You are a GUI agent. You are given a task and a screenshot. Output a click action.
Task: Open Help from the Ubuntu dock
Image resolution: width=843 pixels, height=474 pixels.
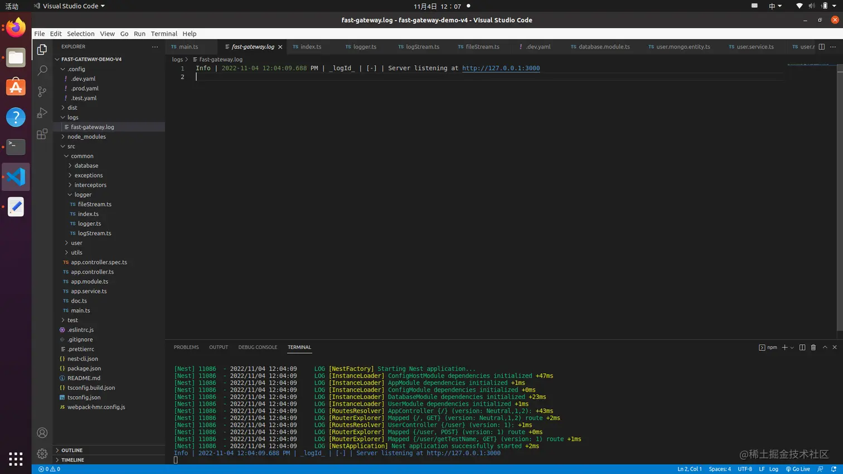(x=16, y=117)
